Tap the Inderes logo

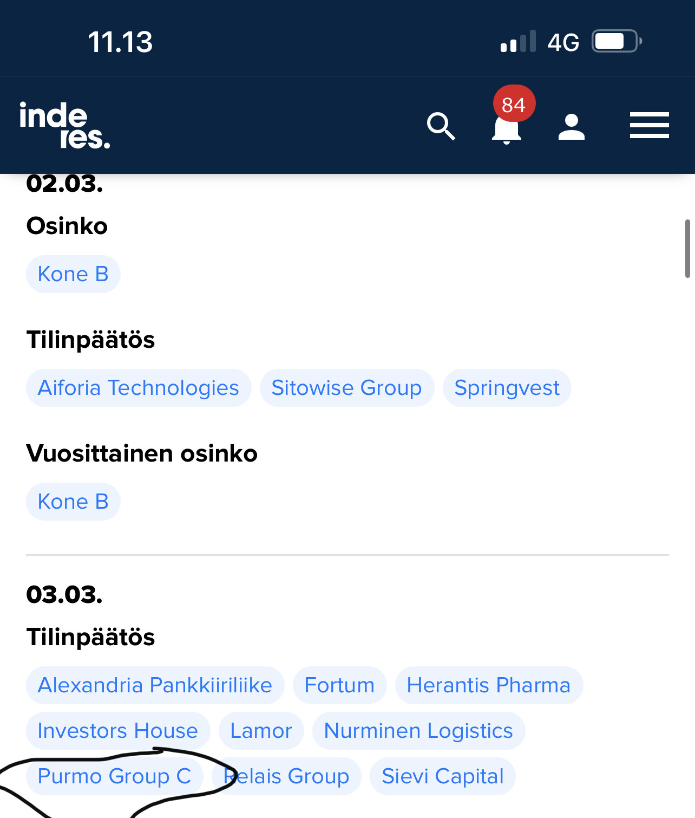coord(64,125)
